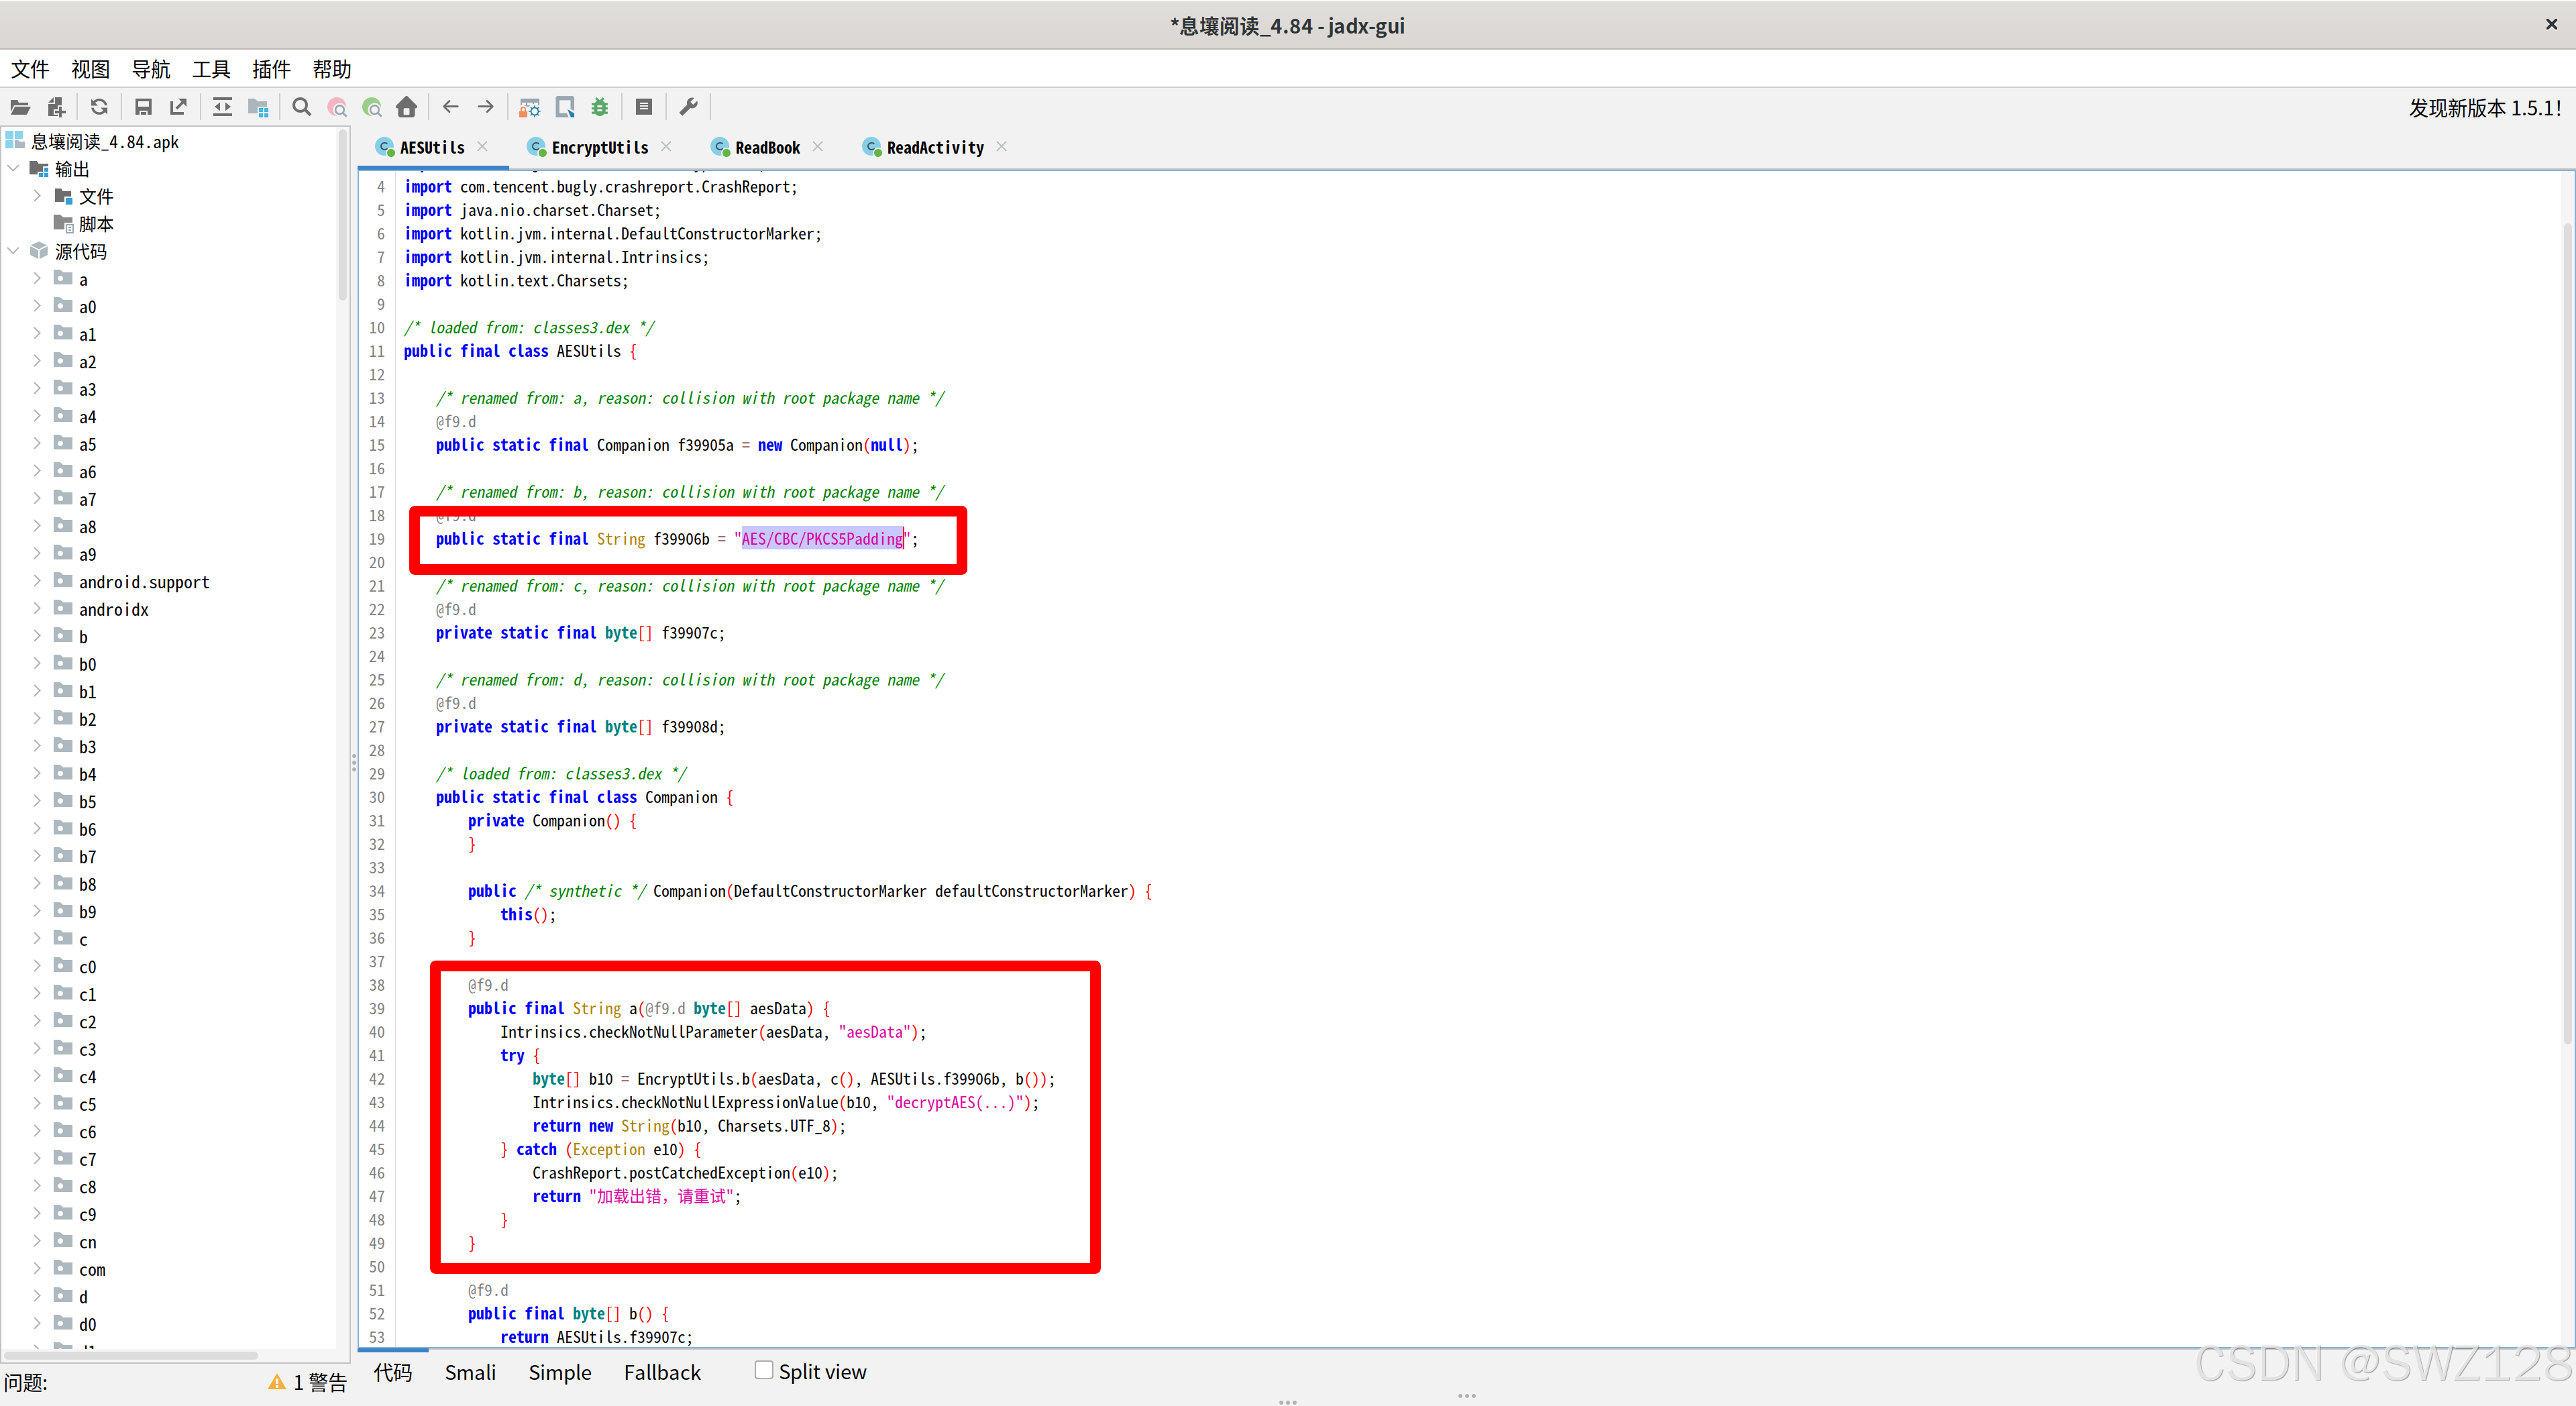The width and height of the screenshot is (2576, 1406).
Task: Expand the androidx package folder
Action: pos(37,609)
